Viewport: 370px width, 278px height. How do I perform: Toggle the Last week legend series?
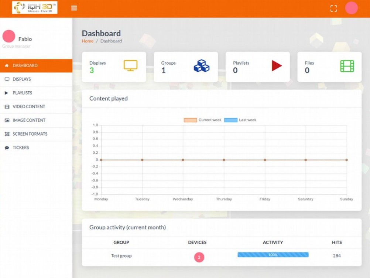(240, 120)
